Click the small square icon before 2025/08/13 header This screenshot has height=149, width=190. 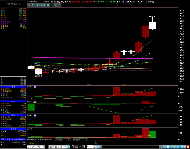52,2
